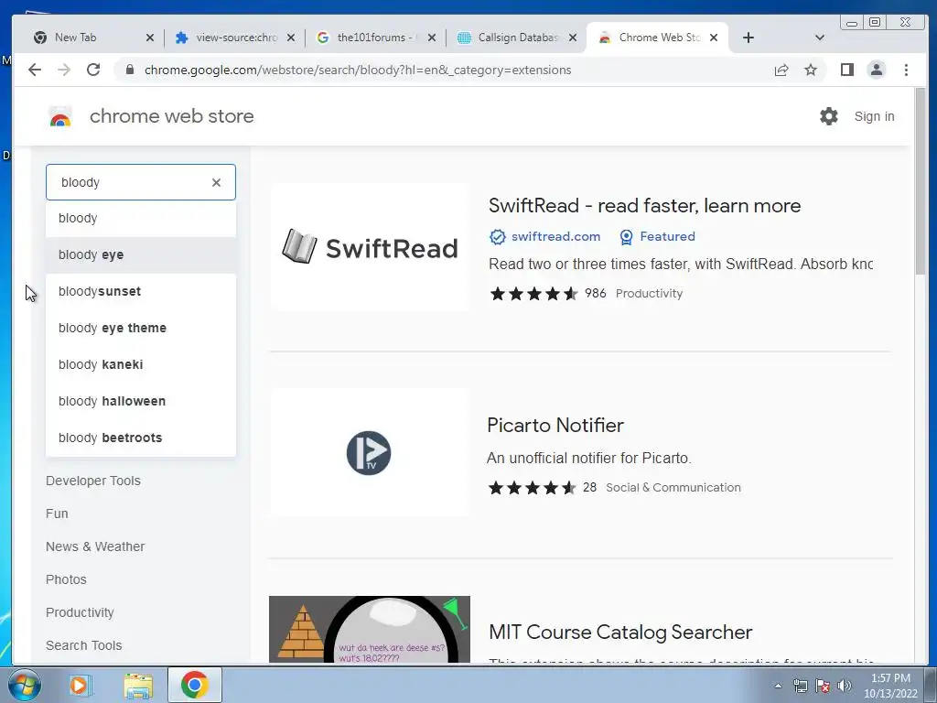Open the volume speaker tray icon

(x=845, y=686)
